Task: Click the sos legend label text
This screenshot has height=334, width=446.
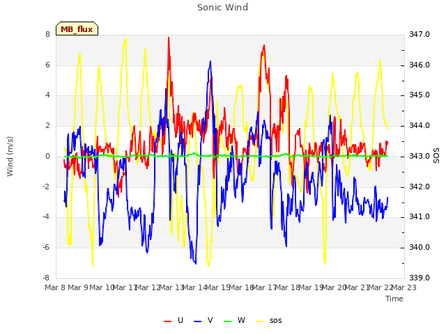Action: (276, 321)
